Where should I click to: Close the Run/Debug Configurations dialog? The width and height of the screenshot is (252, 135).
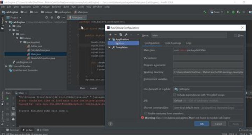[x=242, y=28]
